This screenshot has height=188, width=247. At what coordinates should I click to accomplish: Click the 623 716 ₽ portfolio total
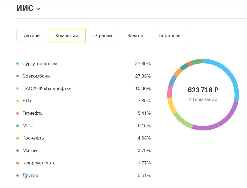203,90
